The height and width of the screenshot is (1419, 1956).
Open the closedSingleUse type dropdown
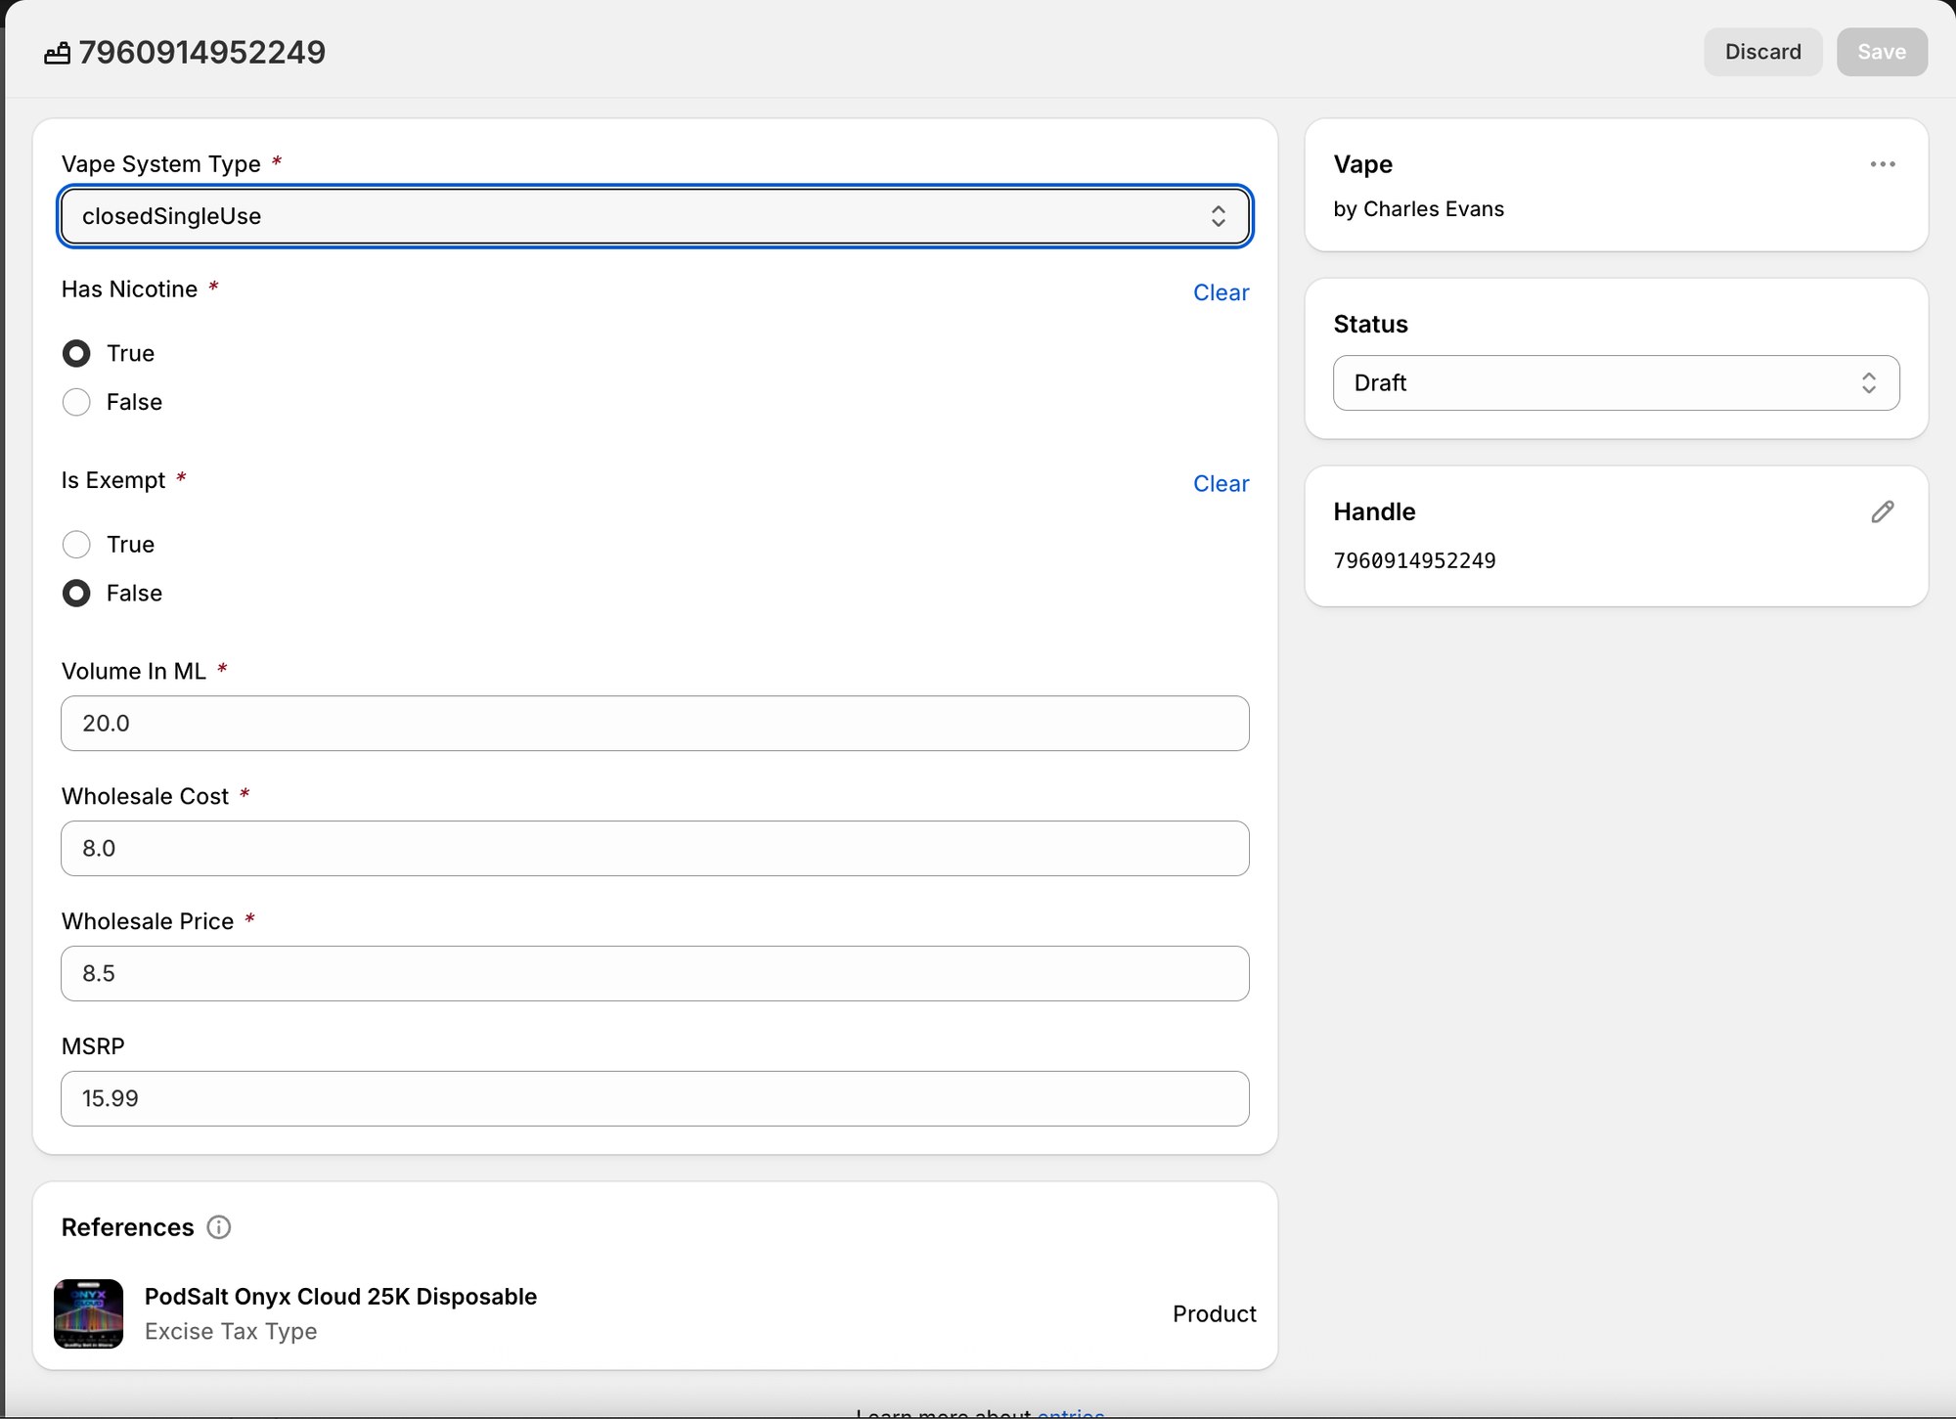[x=626, y=216]
